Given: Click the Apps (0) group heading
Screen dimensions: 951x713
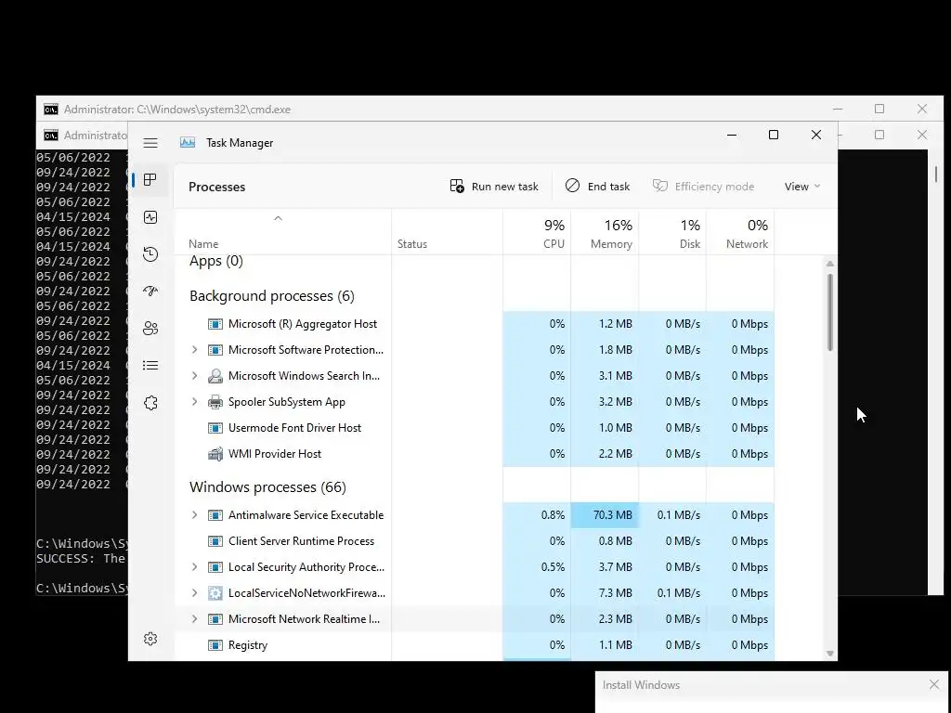Looking at the screenshot, I should 215,261.
